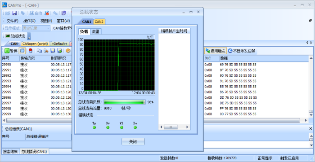Click the 关闭 button in the dialog

coord(133,142)
